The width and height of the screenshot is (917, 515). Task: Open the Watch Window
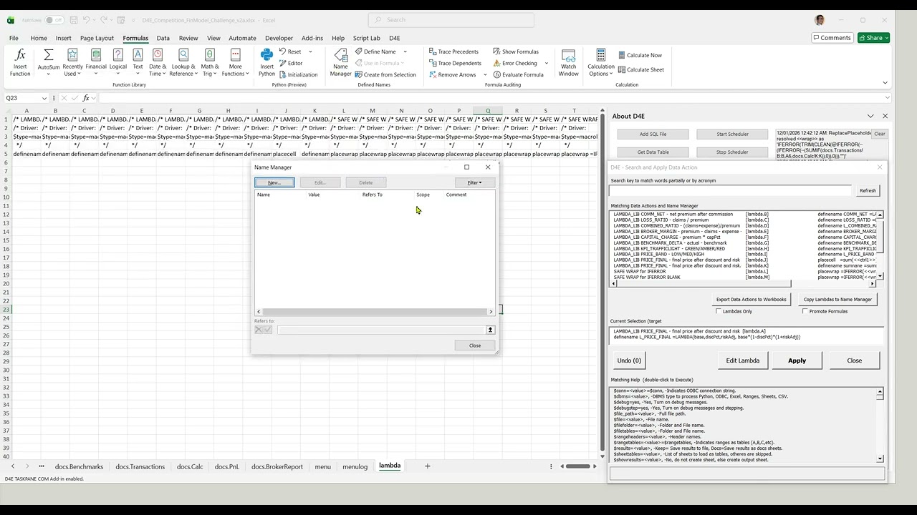tap(568, 62)
